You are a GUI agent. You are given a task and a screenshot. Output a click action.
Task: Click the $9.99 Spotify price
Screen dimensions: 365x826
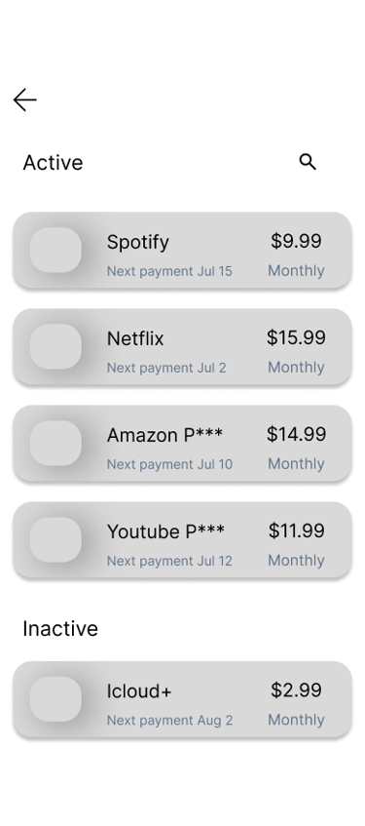tap(296, 241)
